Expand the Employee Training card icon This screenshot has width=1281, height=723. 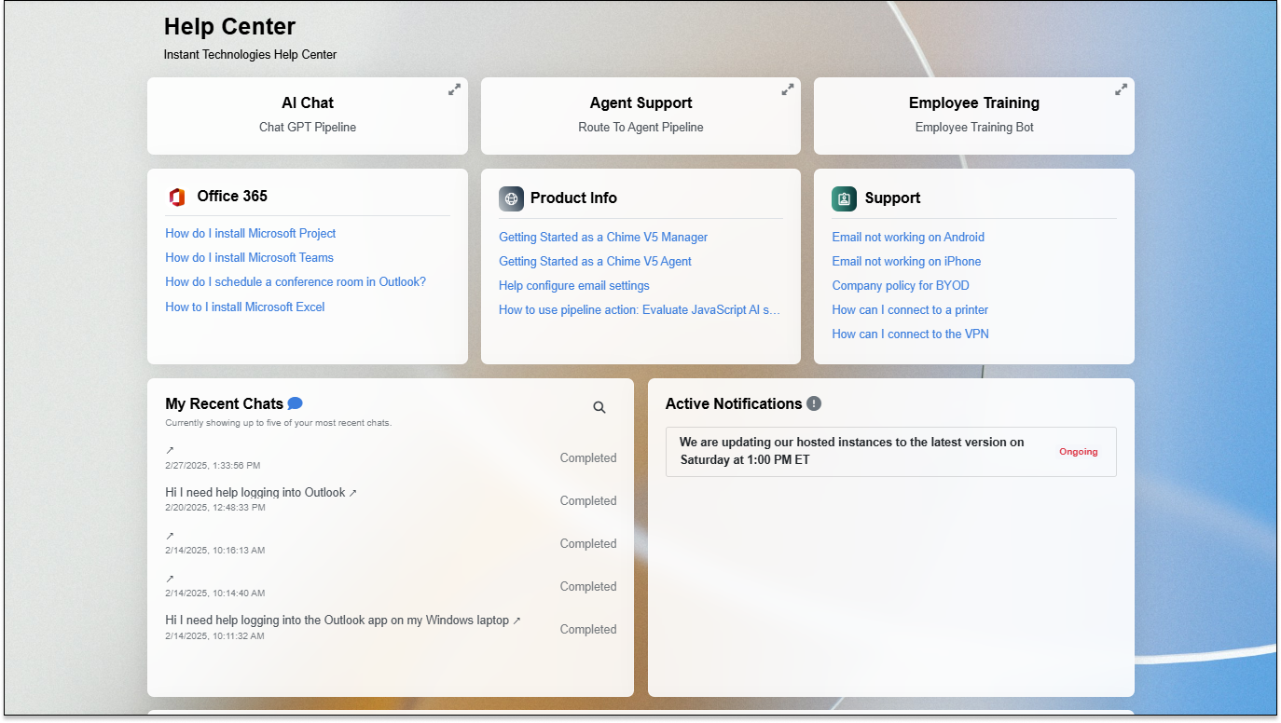(1122, 89)
